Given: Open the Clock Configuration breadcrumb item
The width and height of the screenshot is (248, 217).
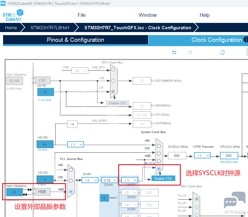Looking at the screenshot, I should point(138,28).
